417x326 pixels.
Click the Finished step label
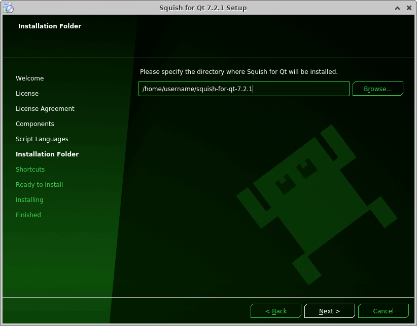(x=28, y=215)
